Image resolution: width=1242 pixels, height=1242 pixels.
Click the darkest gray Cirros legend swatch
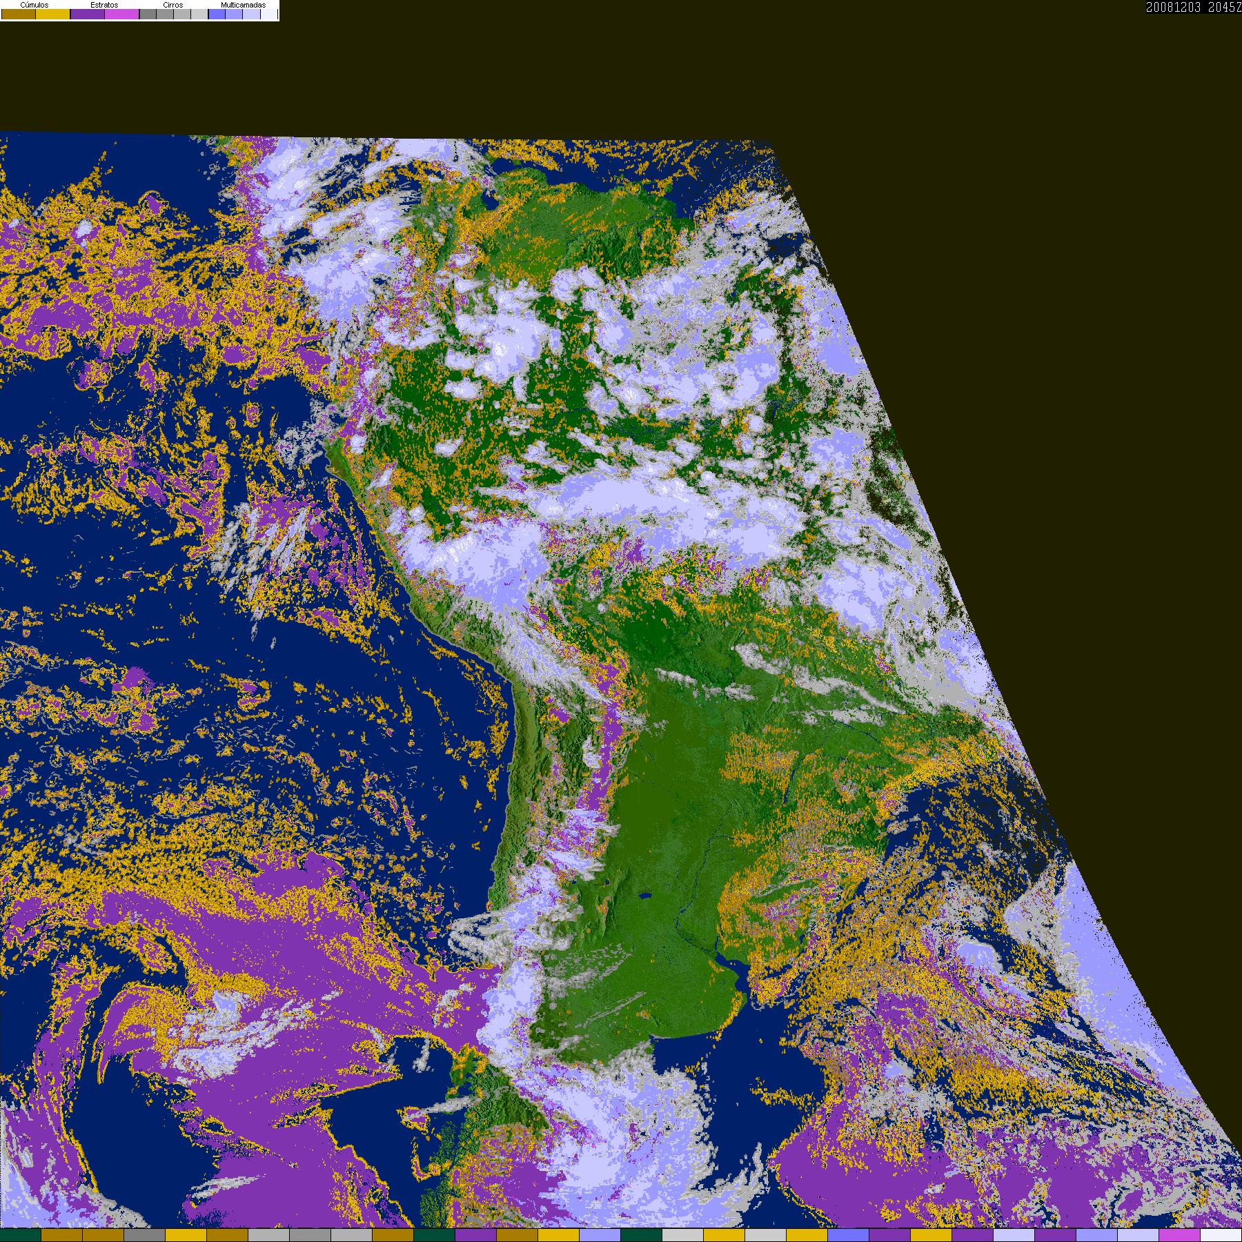click(x=148, y=14)
